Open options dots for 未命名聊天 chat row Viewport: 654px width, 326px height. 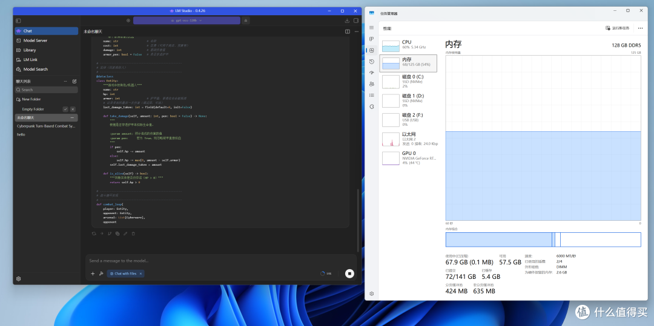(x=72, y=117)
